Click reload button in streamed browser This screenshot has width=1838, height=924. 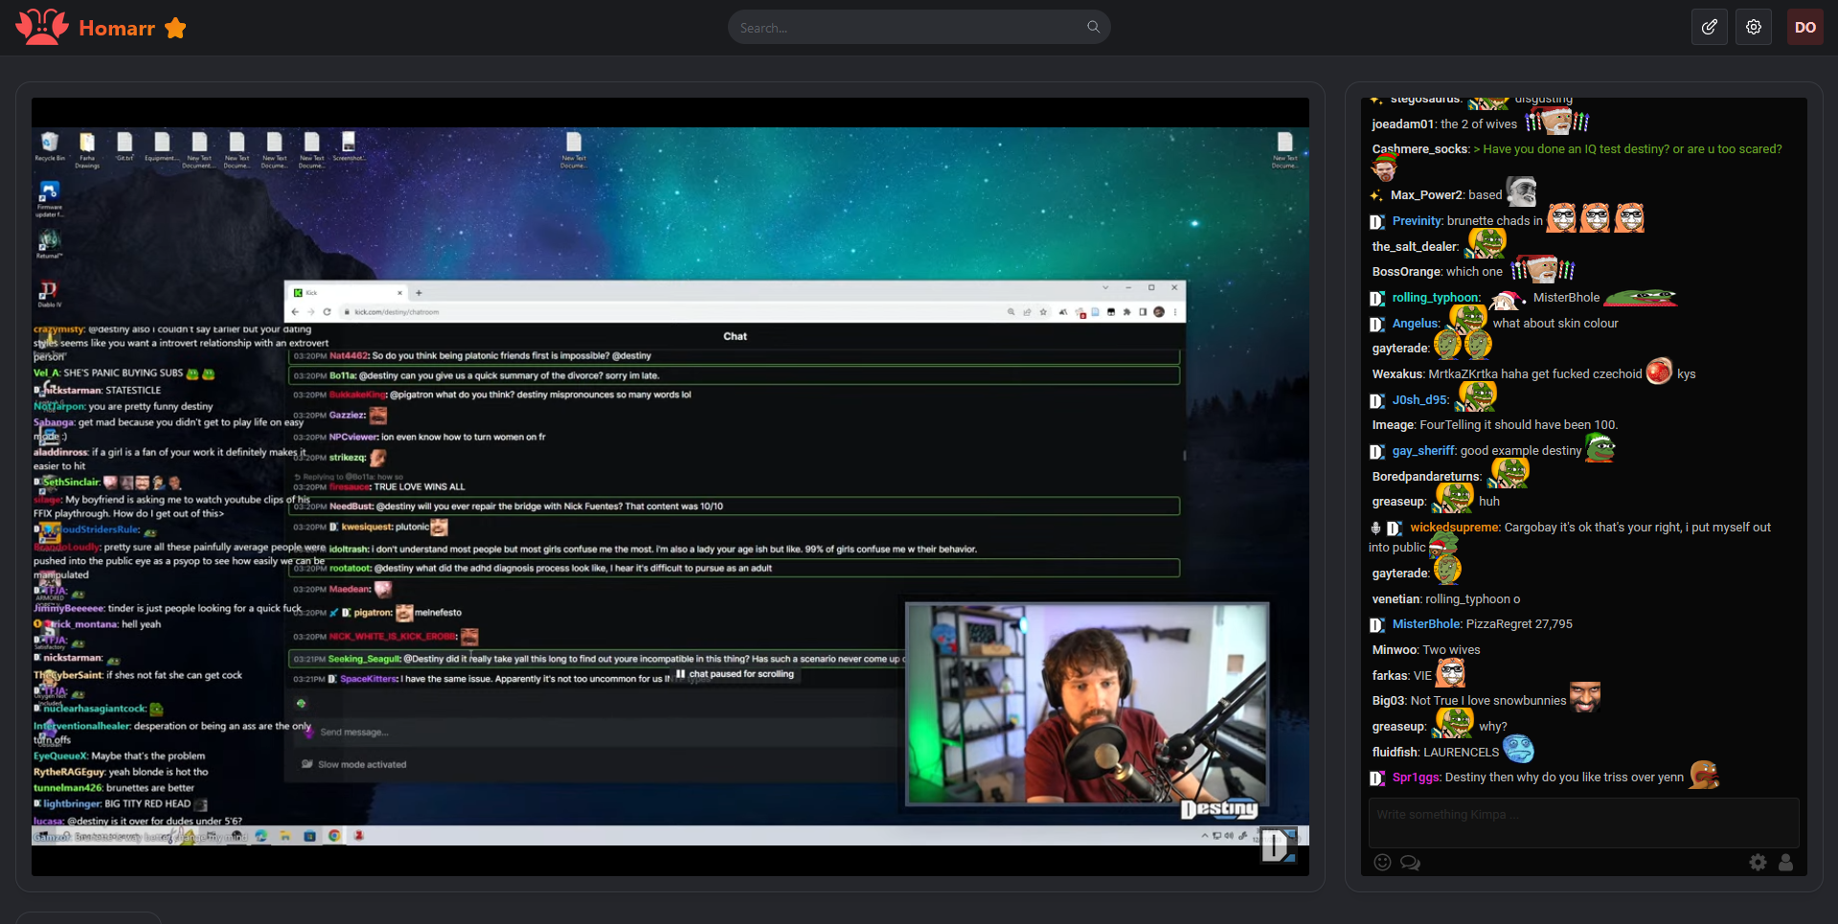[x=328, y=312]
